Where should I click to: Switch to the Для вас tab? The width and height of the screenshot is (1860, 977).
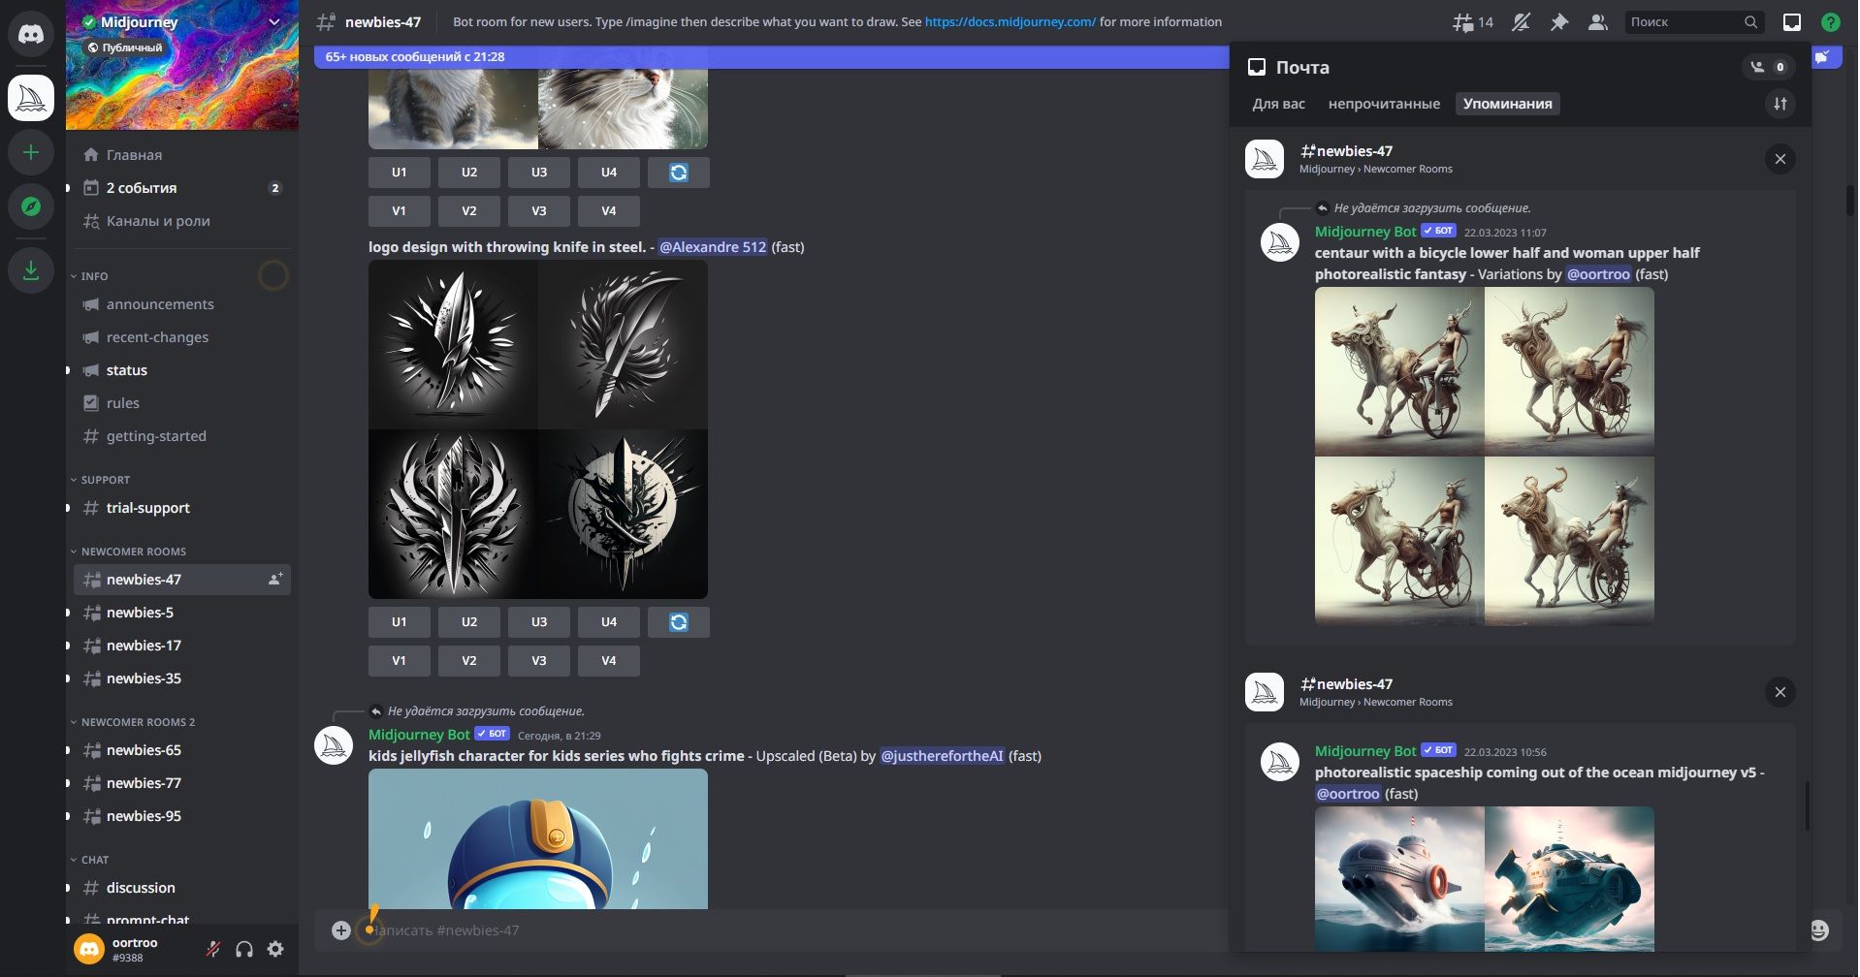click(x=1278, y=104)
